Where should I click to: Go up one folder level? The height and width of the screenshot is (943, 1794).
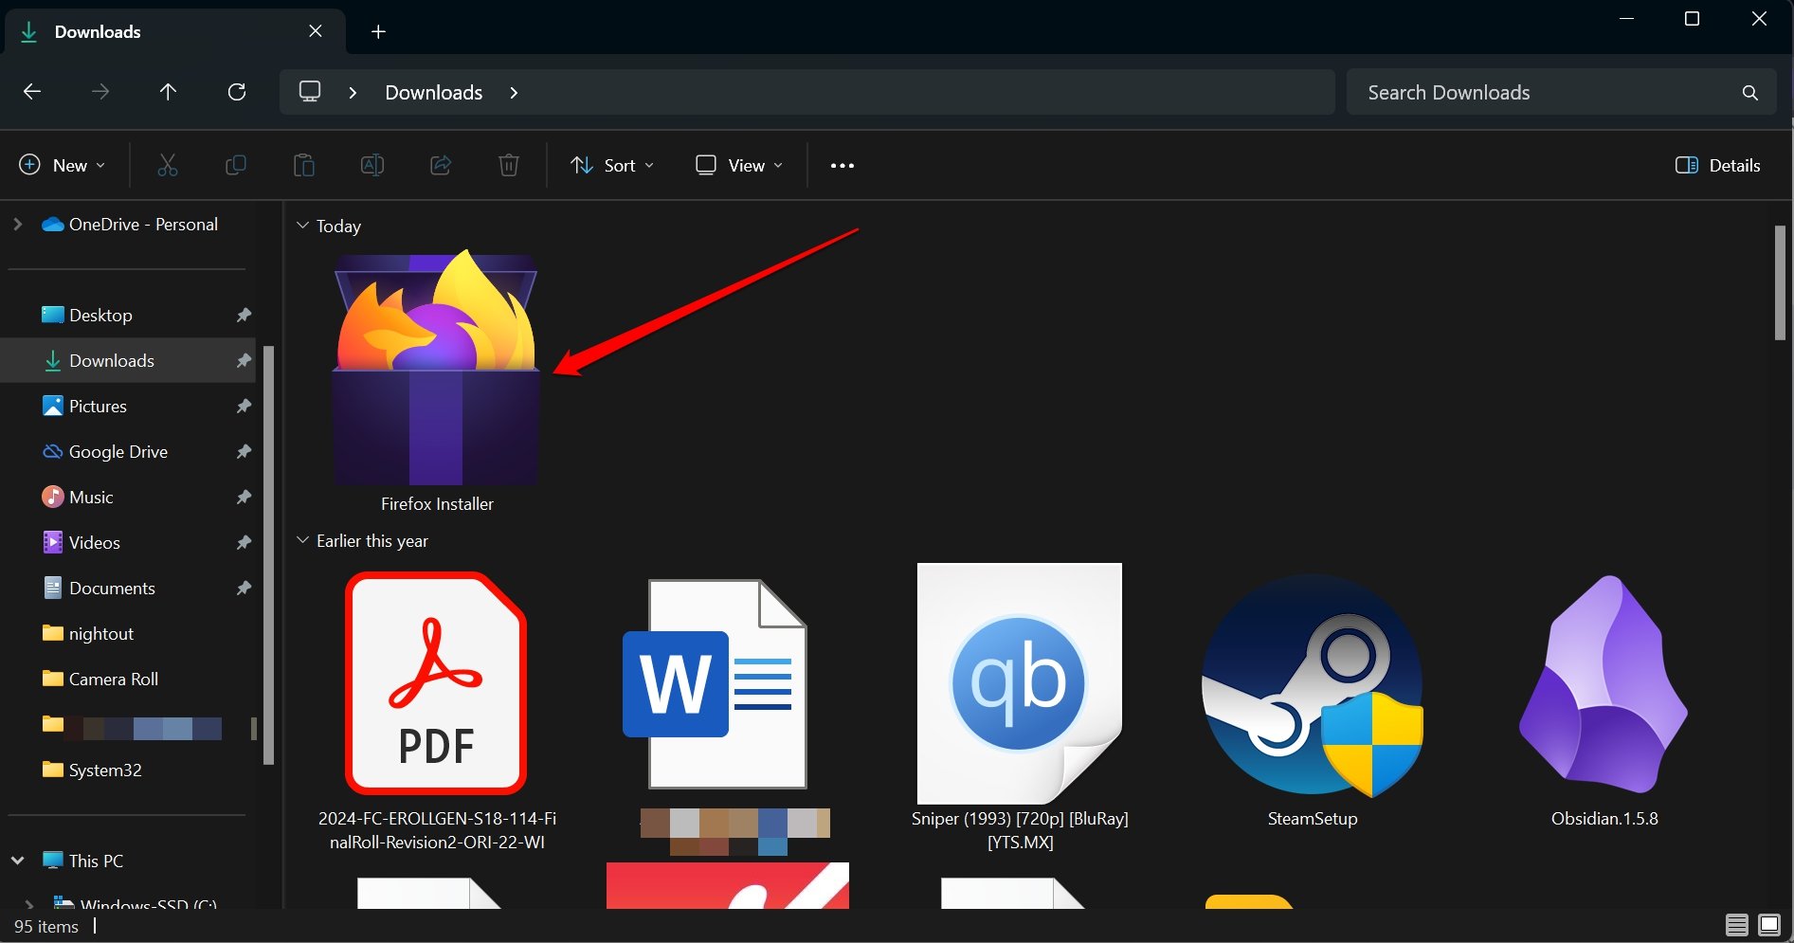pos(168,92)
